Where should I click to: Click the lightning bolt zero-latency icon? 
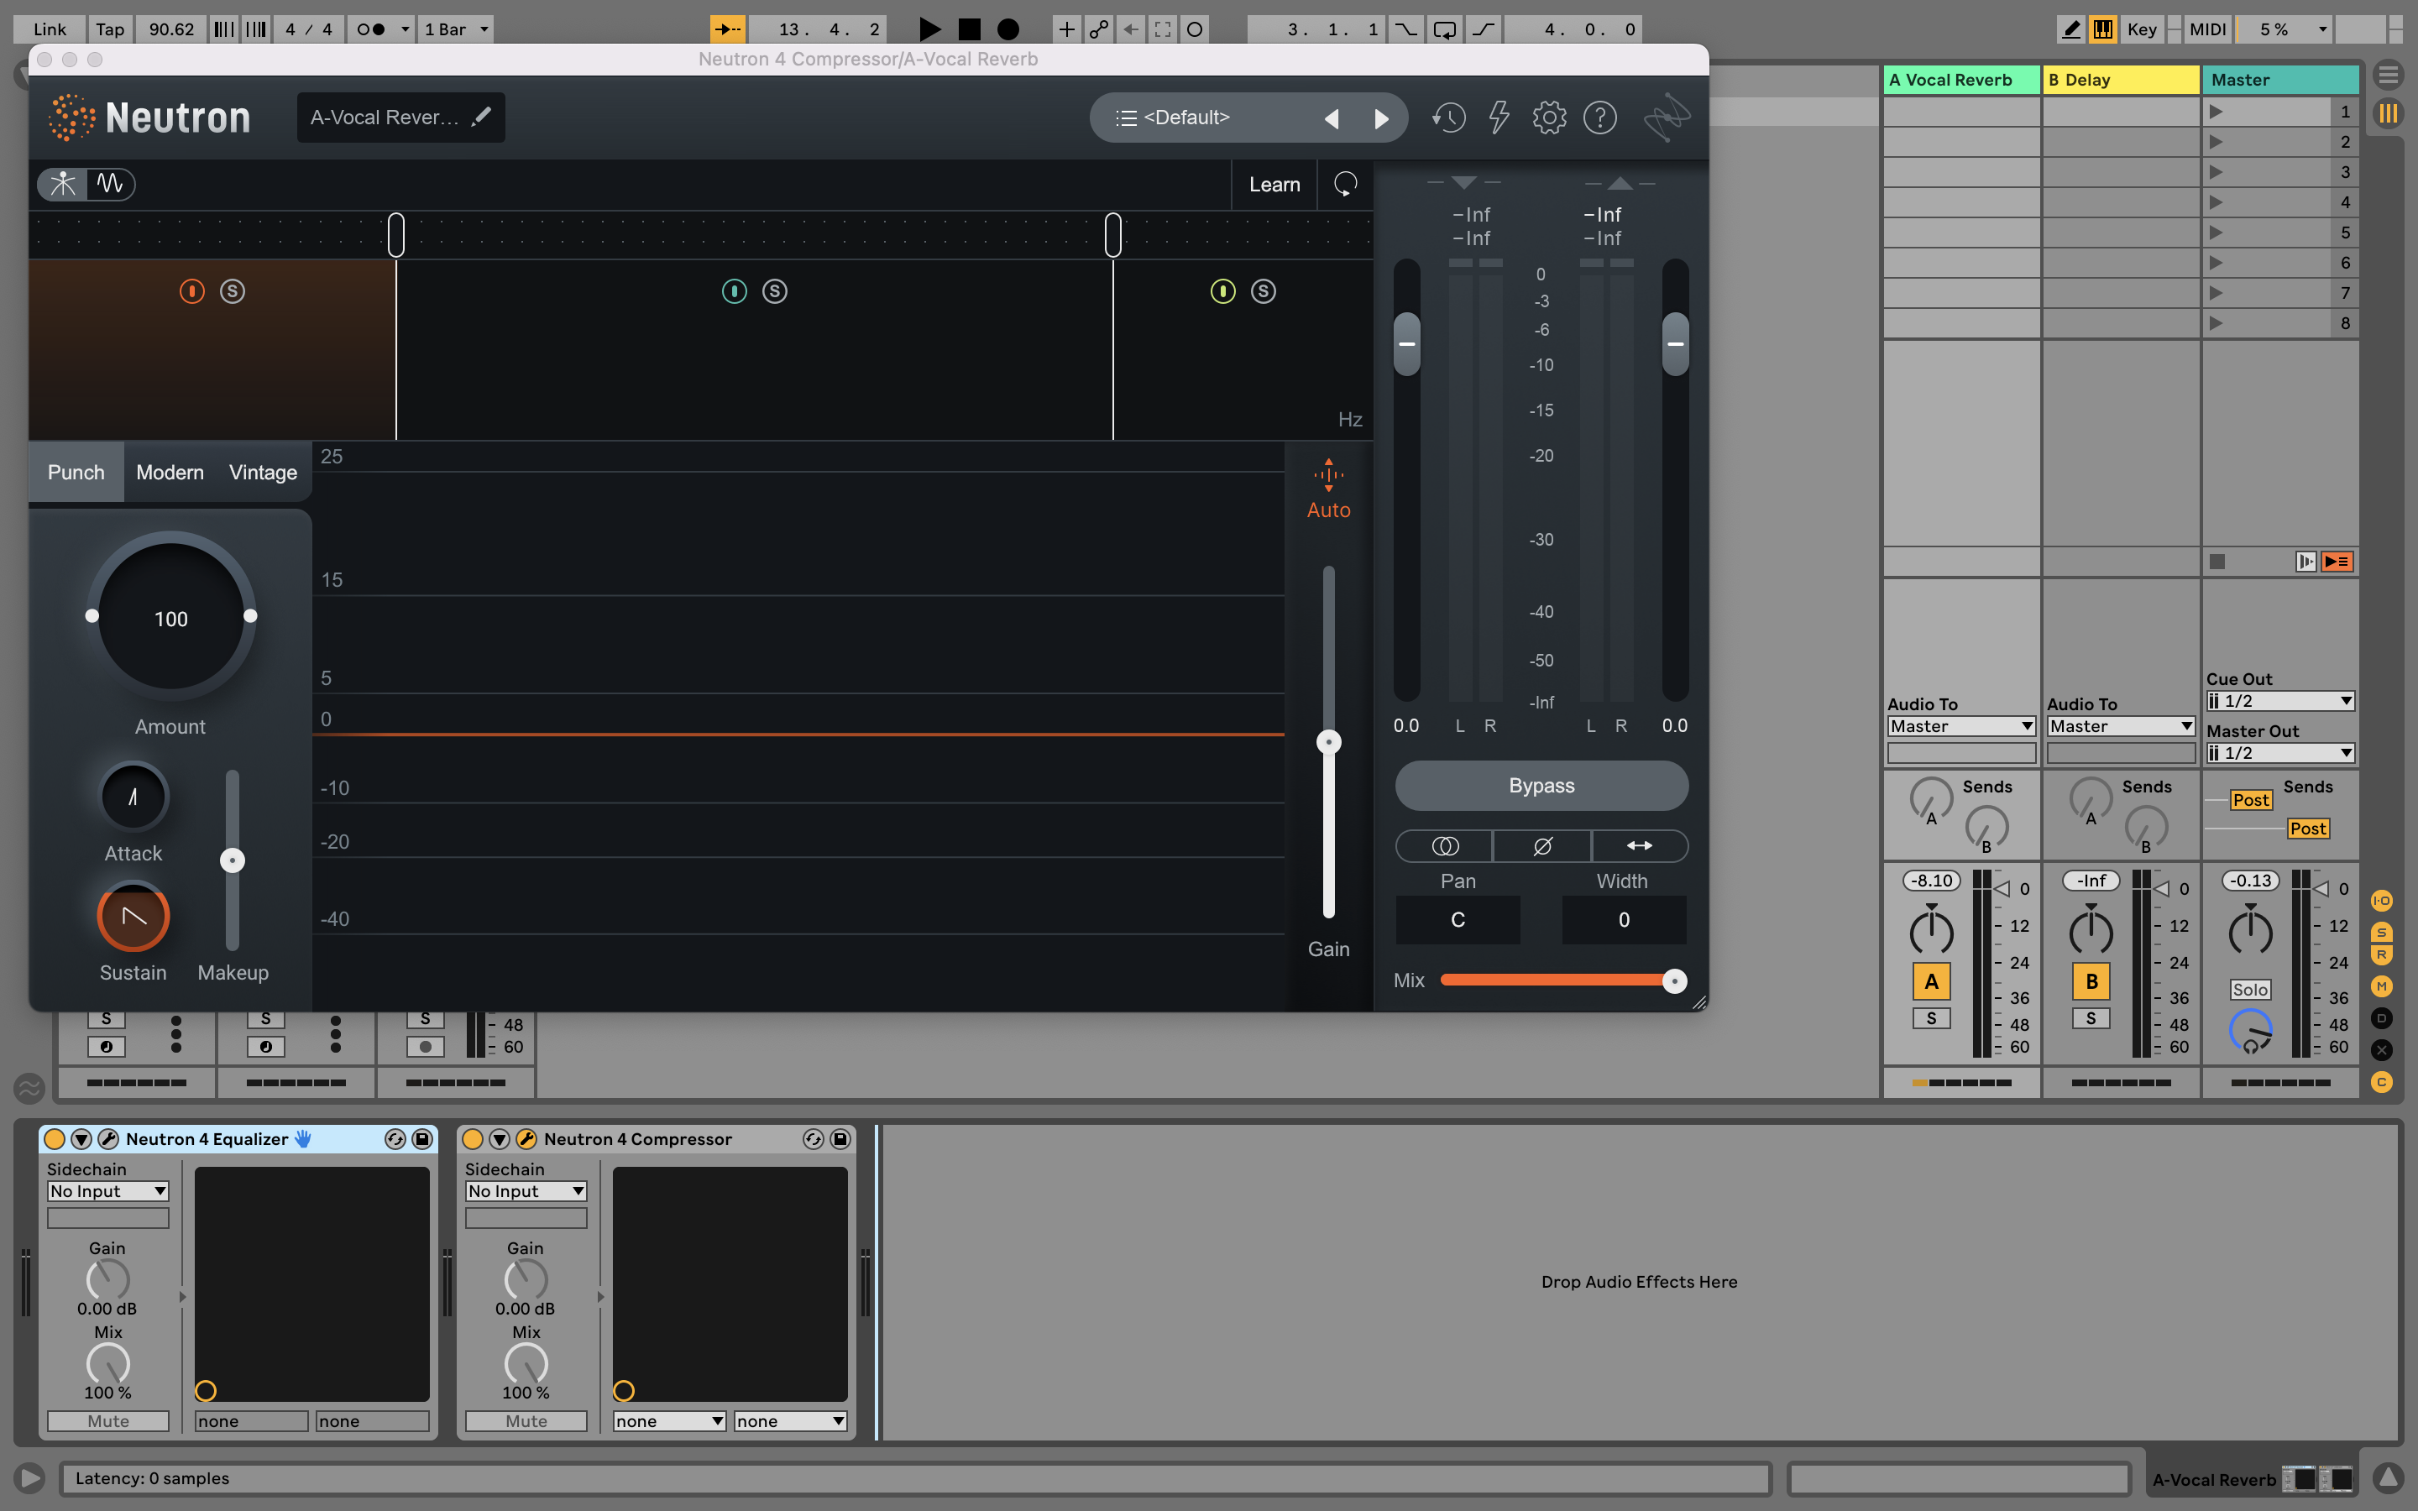tap(1498, 118)
